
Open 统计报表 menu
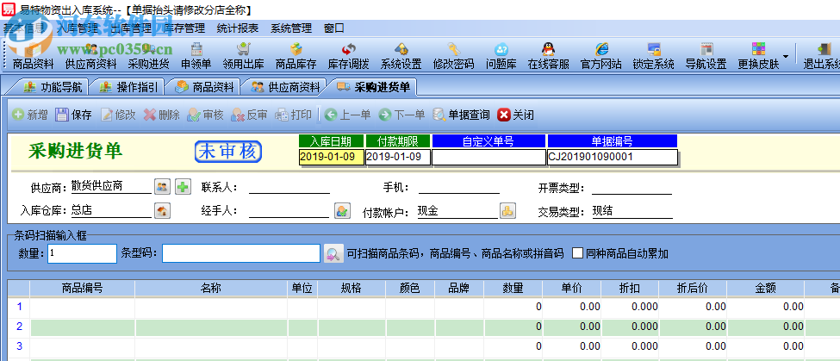[x=238, y=28]
